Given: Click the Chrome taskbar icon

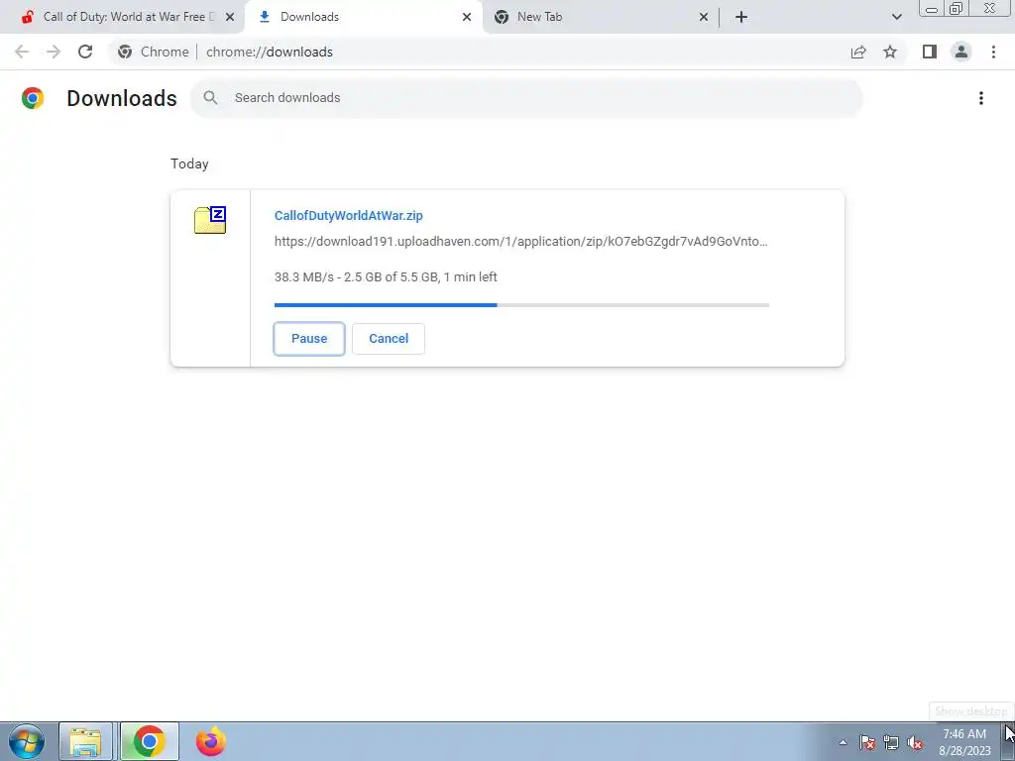Looking at the screenshot, I should pyautogui.click(x=150, y=741).
